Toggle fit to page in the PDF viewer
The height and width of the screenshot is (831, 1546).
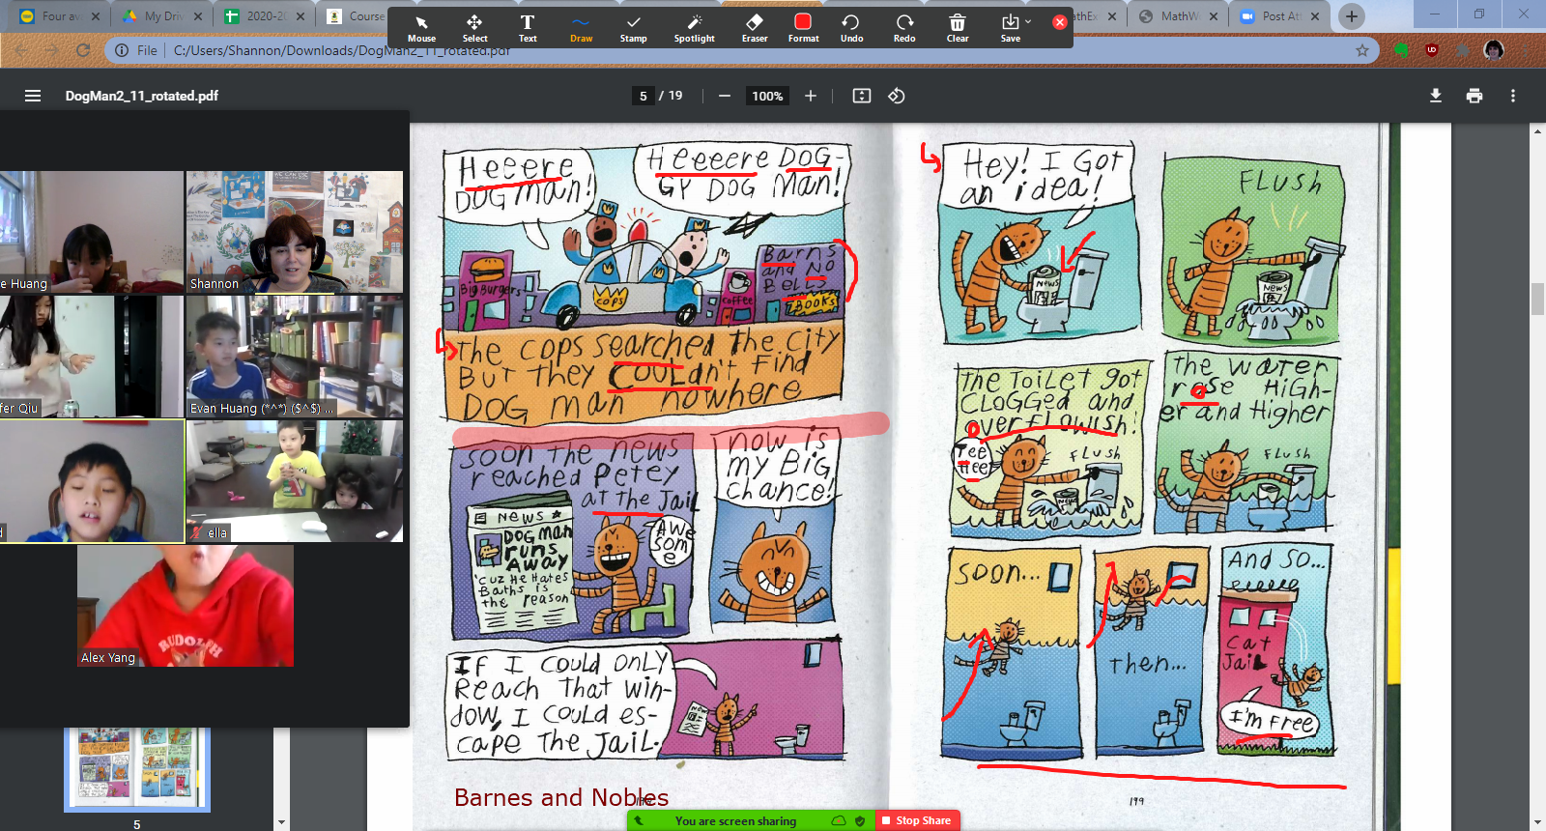pyautogui.click(x=862, y=96)
